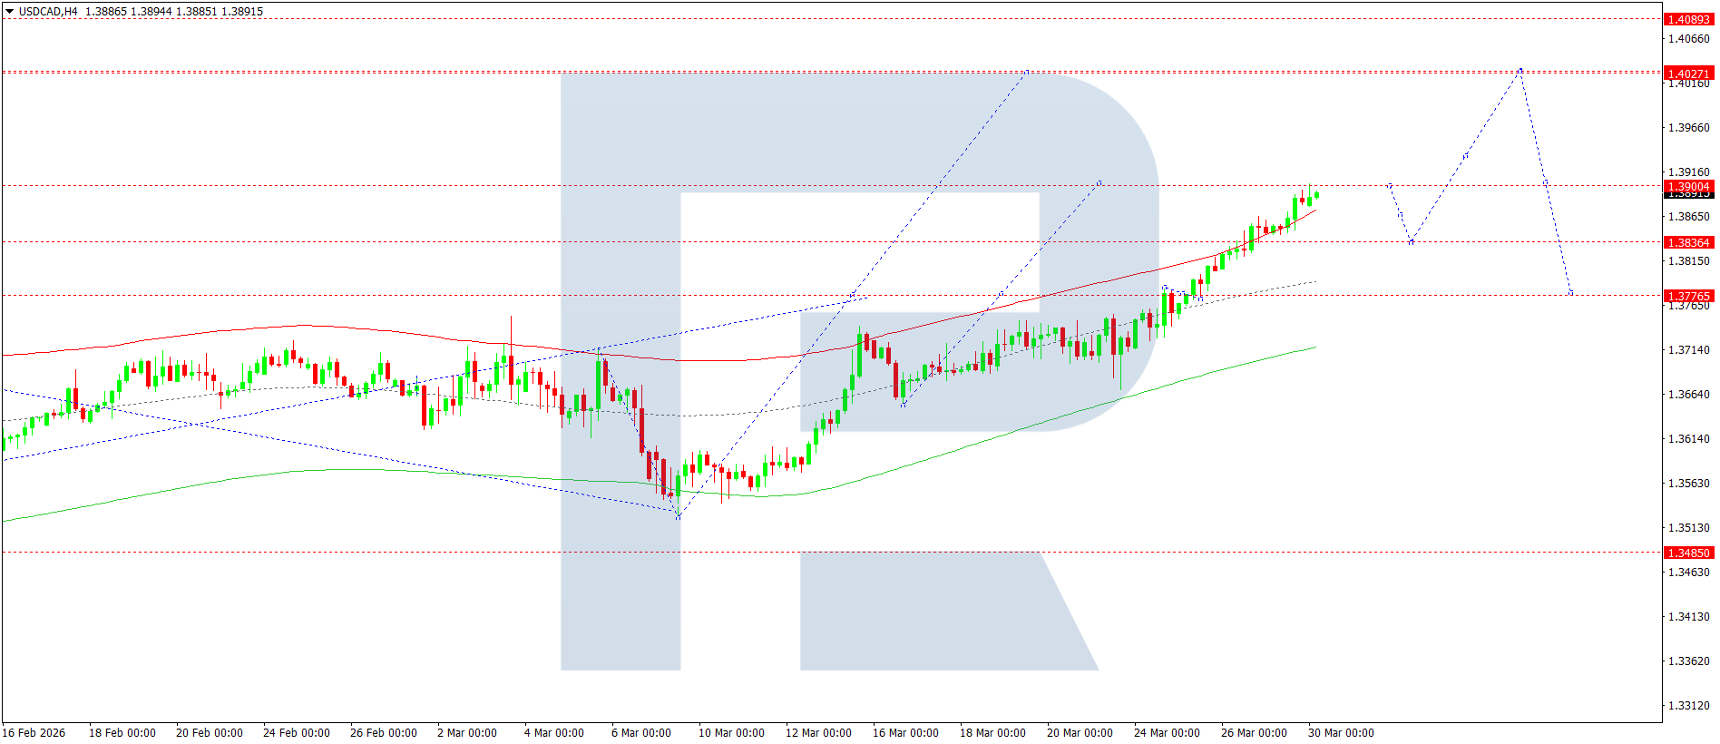
Task: Select forecast start marker on 1.39004 line
Action: 1389,185
